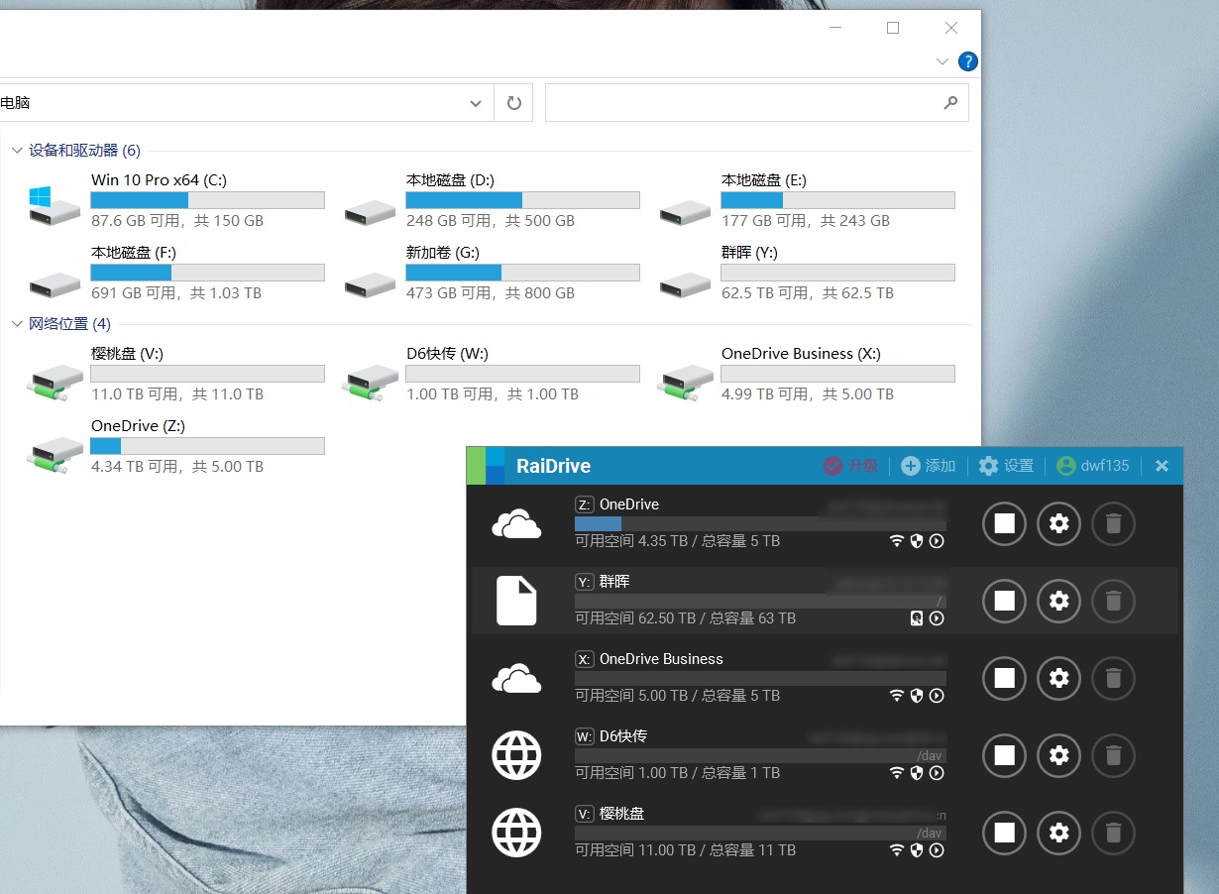
Task: Click '可用空间 11.00 TB / 总容量 11 TB' in RaiDrive
Action: (x=686, y=850)
